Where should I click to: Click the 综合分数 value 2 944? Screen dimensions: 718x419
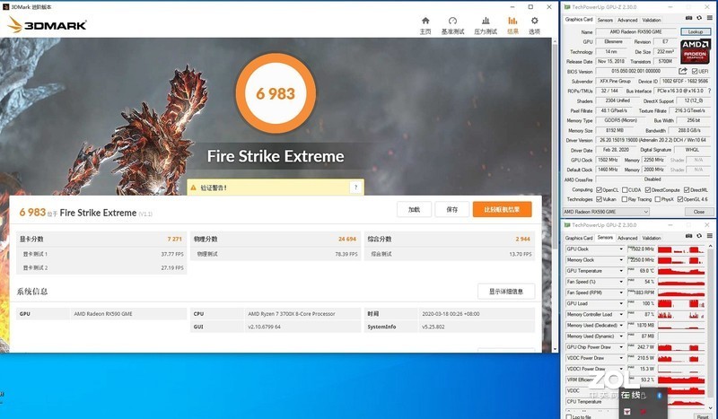tap(522, 239)
